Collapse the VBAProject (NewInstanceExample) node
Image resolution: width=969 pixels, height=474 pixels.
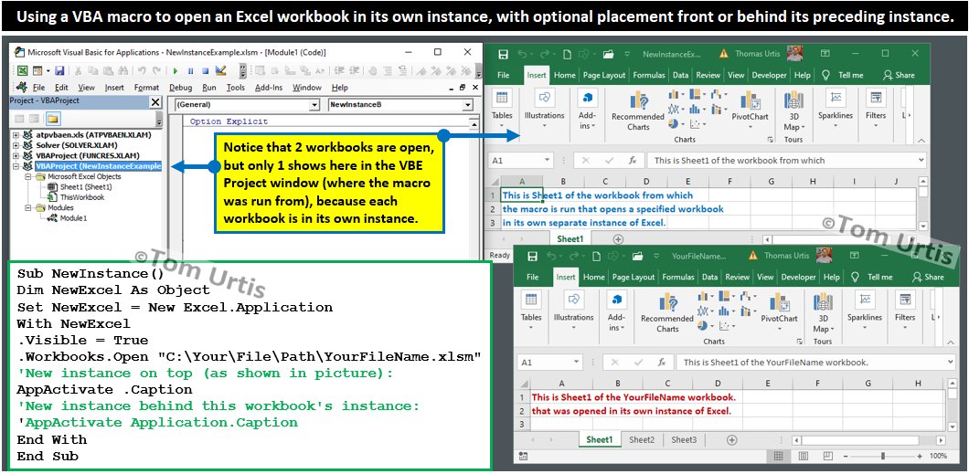tap(16, 166)
